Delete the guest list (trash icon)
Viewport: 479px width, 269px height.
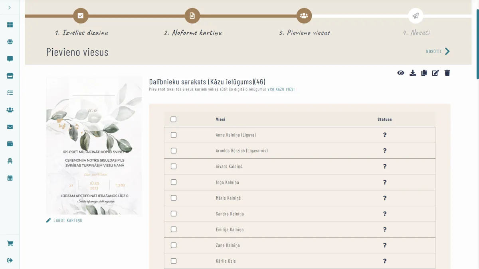click(447, 73)
